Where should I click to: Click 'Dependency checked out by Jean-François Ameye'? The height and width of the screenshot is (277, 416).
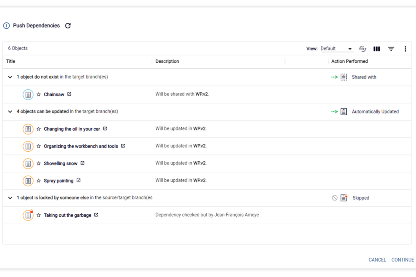click(x=207, y=215)
